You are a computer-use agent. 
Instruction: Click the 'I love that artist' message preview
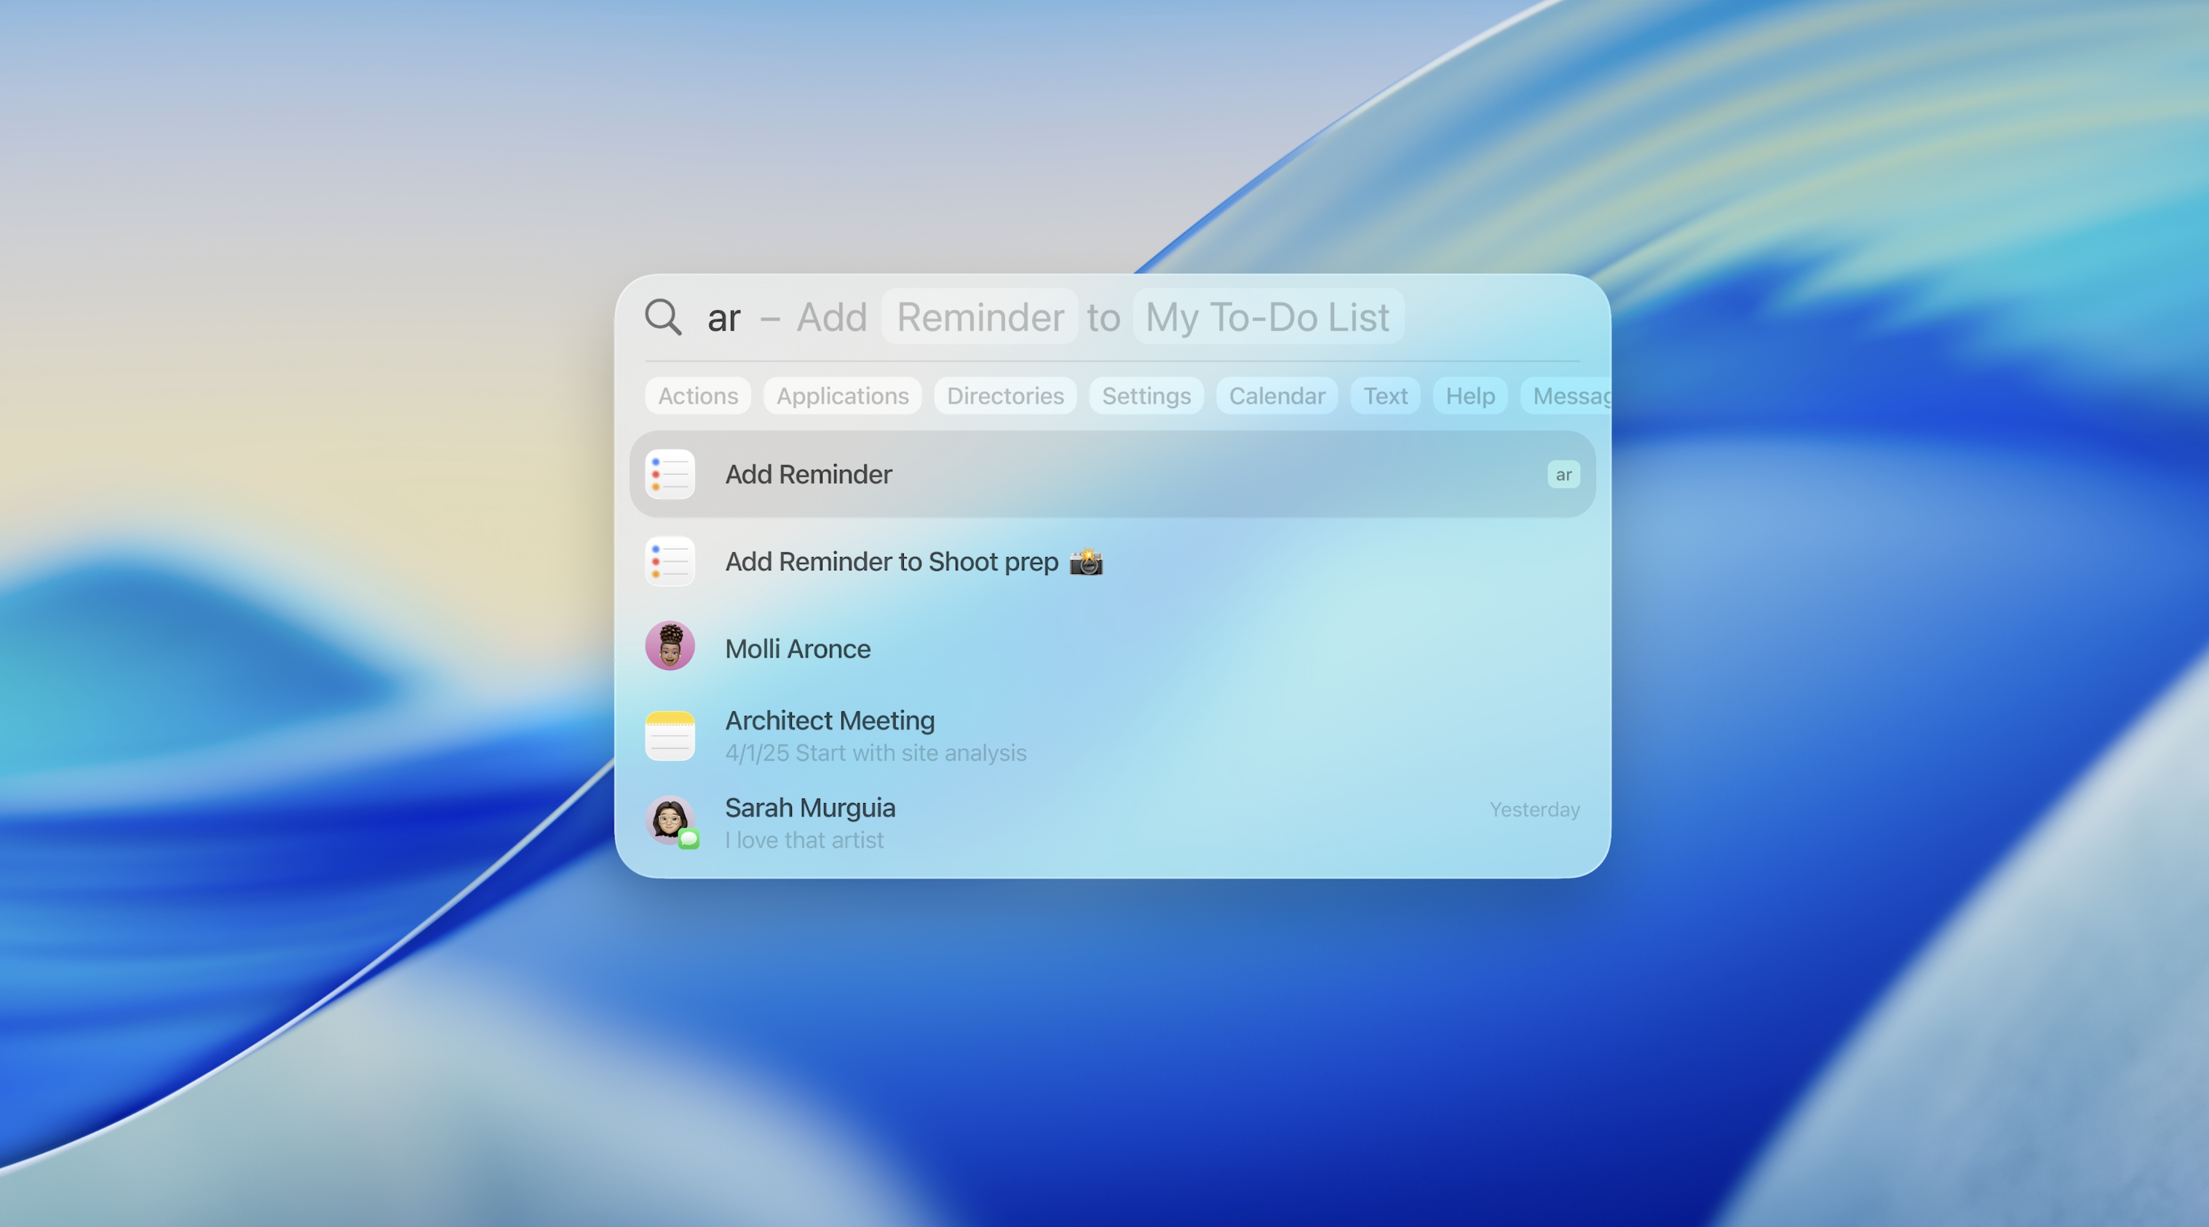tap(804, 840)
